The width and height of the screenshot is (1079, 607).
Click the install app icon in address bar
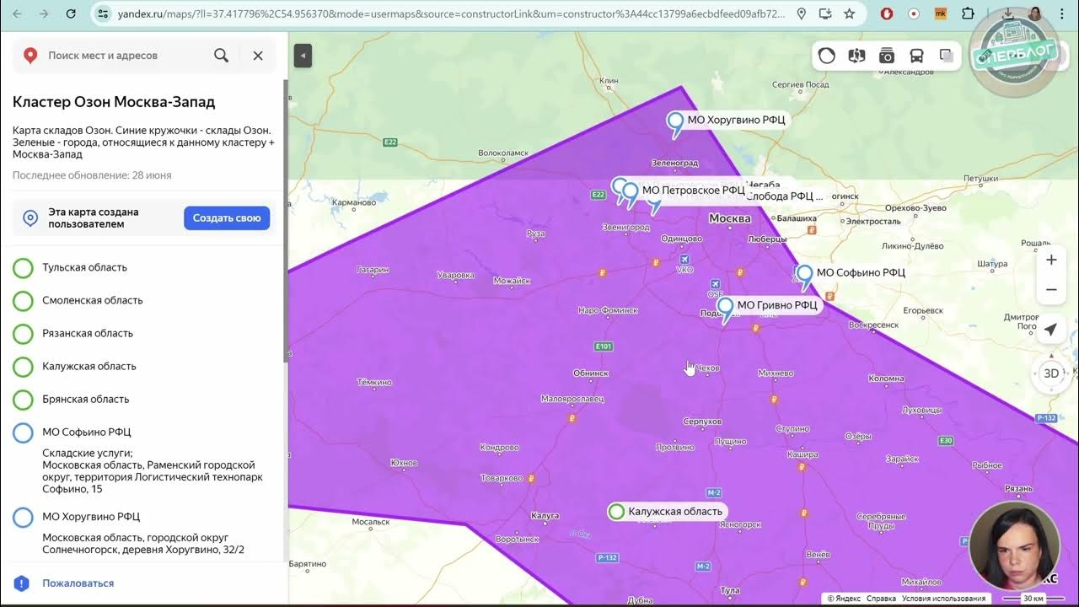825,13
